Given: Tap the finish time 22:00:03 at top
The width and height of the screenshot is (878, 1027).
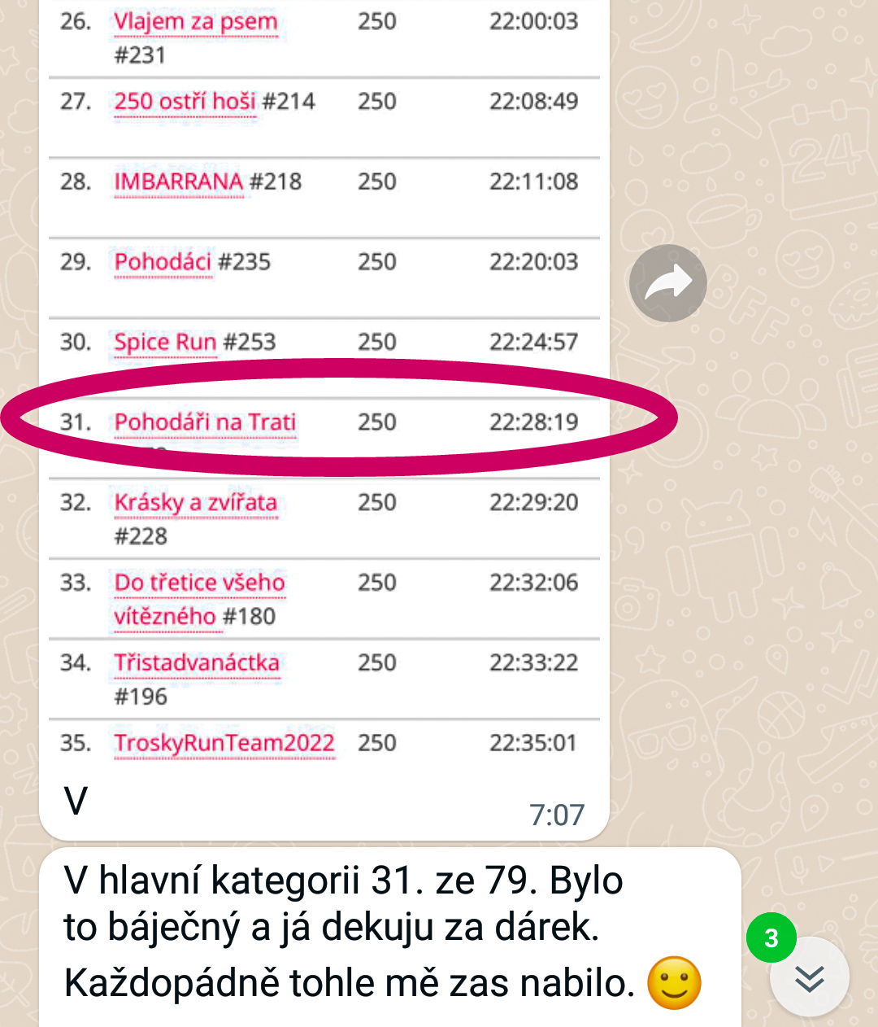Looking at the screenshot, I should click(533, 21).
